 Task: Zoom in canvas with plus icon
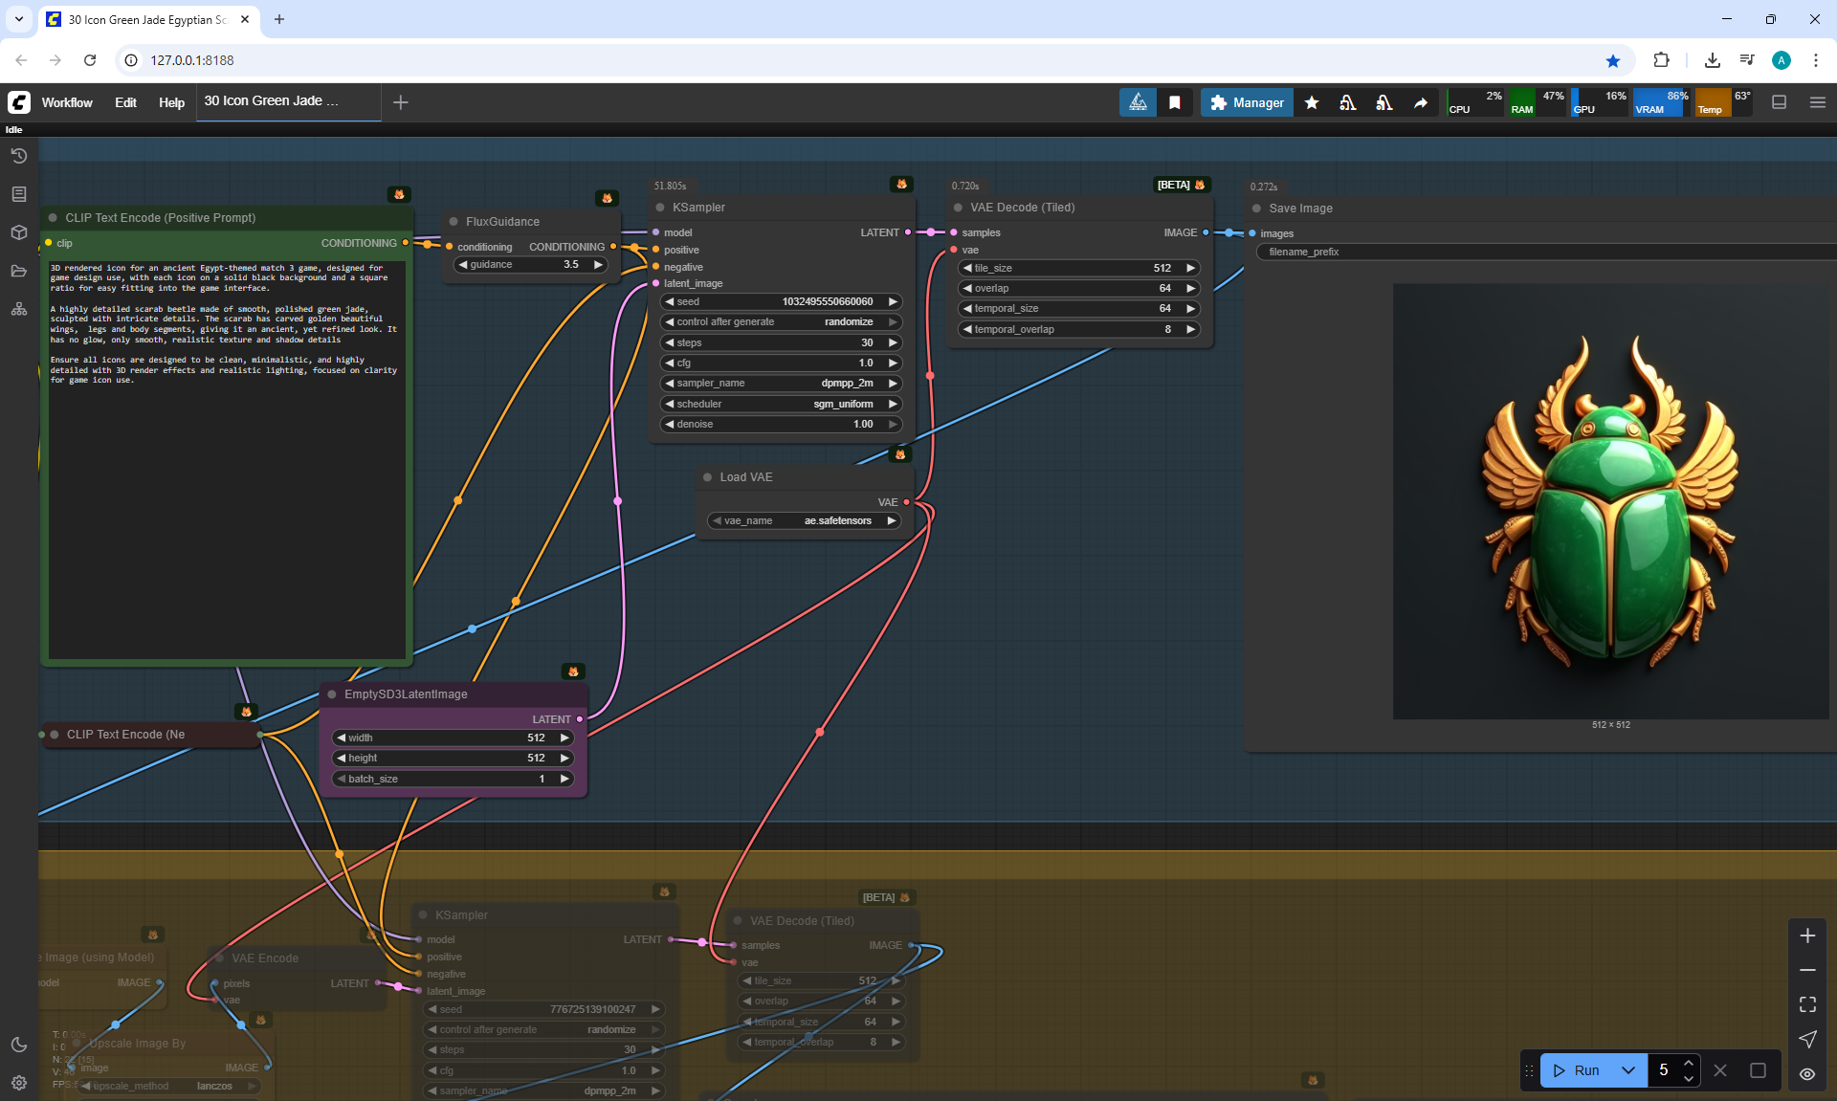[x=1807, y=936]
